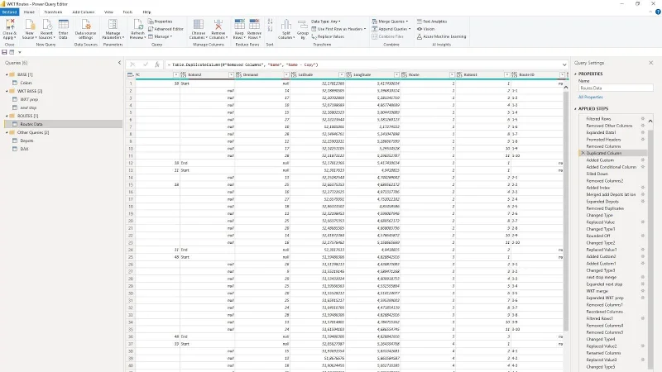The image size is (662, 372).
Task: Open Text Analytics
Action: [432, 21]
